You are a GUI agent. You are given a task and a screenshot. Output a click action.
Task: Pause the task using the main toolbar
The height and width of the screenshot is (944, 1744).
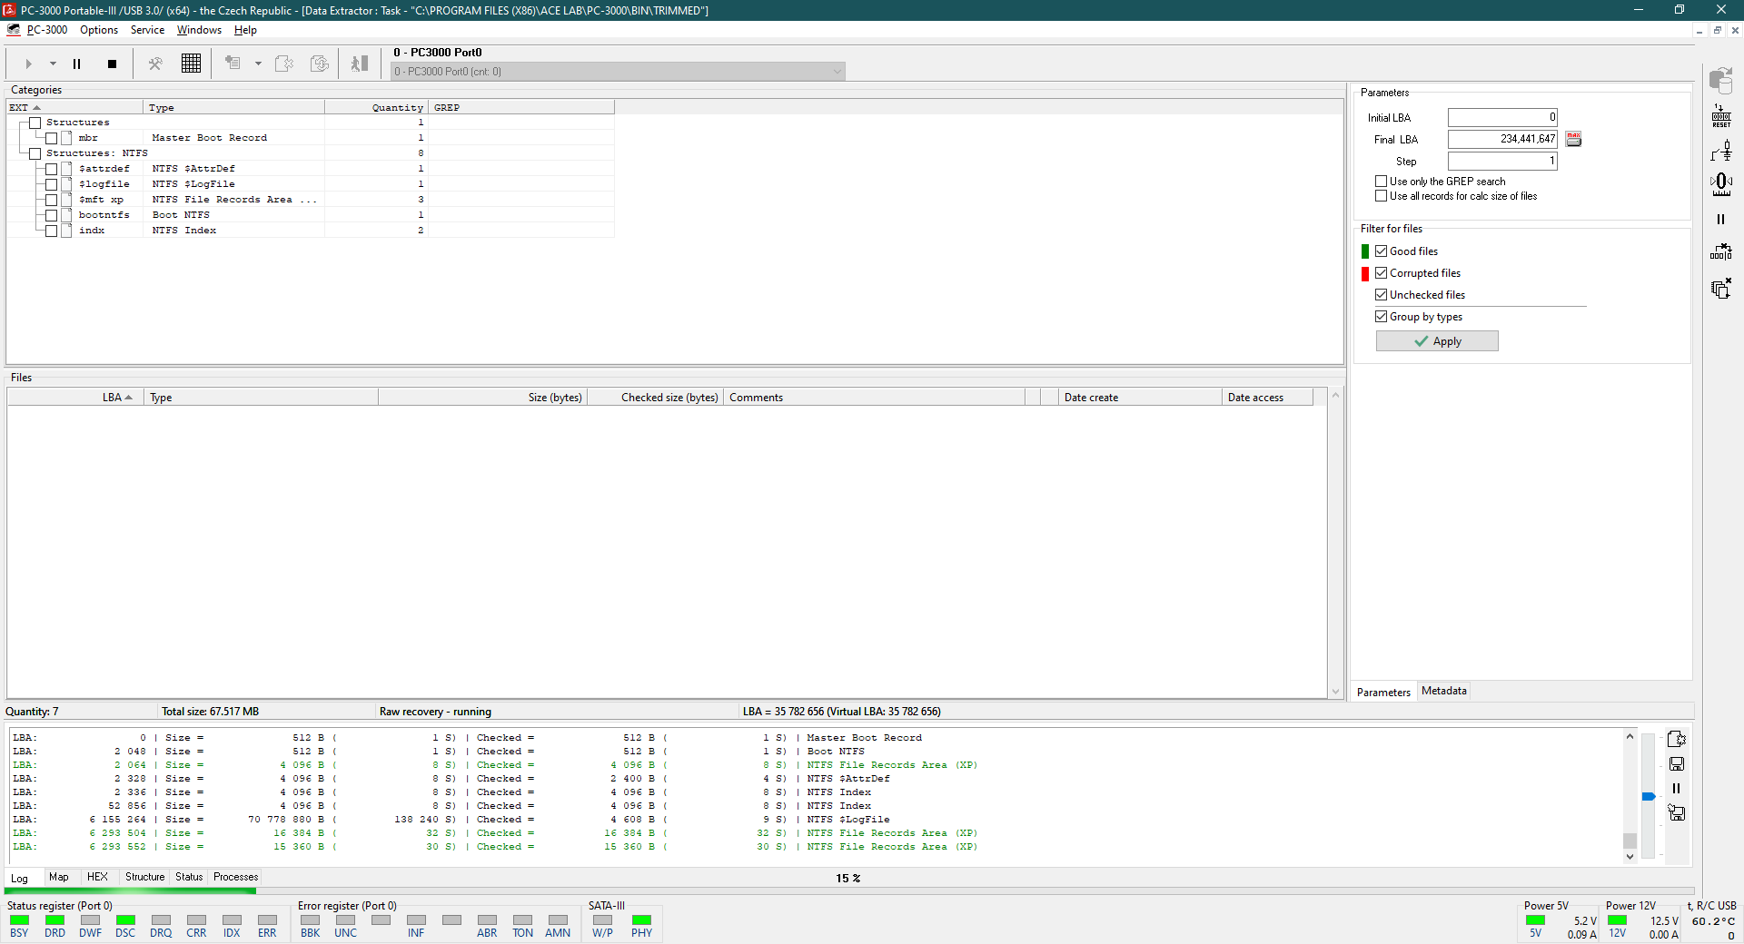[x=77, y=64]
